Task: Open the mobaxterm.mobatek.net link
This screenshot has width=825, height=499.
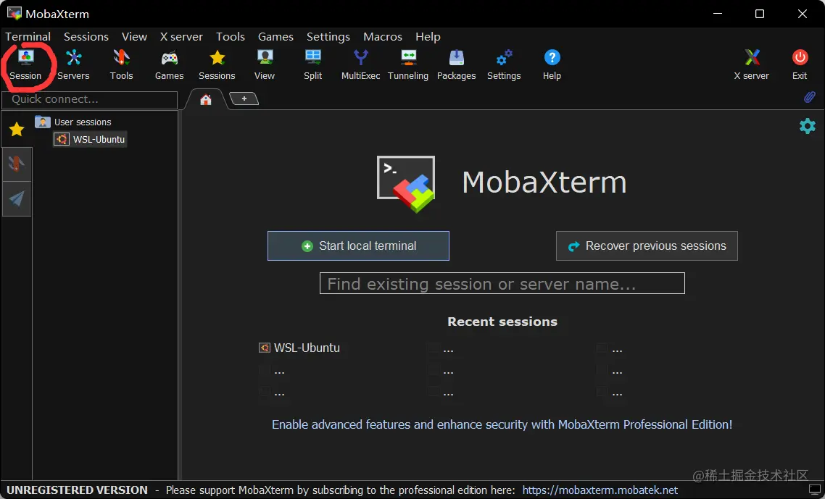Action: coord(600,490)
